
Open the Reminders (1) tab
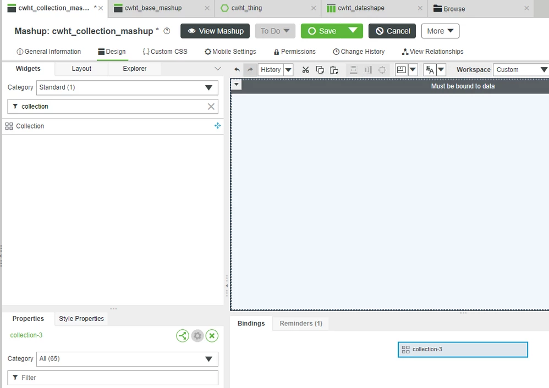tap(301, 323)
